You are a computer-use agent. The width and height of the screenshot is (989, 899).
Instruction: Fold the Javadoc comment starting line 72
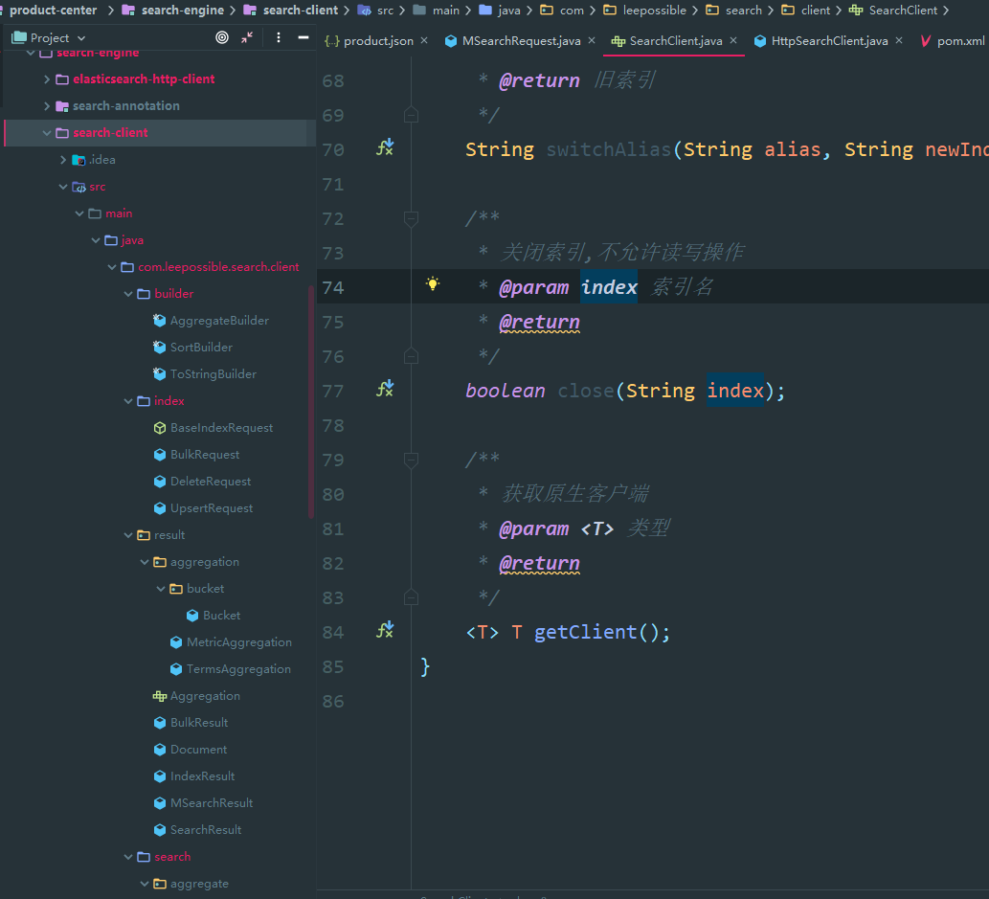(411, 219)
